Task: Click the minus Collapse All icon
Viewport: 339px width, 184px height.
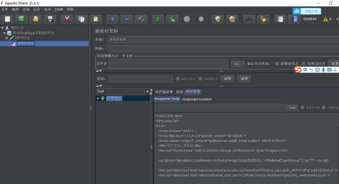Action: [x=127, y=19]
